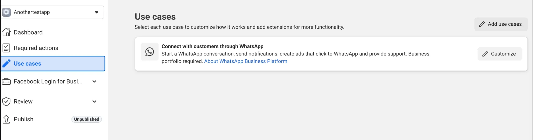
Task: Click the Required actions checklist icon
Action: coord(6,48)
